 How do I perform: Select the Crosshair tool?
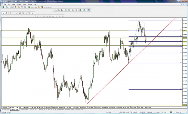click(x=7, y=13)
